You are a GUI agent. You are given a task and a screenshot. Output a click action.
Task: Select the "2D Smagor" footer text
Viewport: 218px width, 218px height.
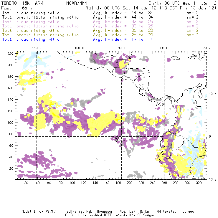(x=146, y=215)
